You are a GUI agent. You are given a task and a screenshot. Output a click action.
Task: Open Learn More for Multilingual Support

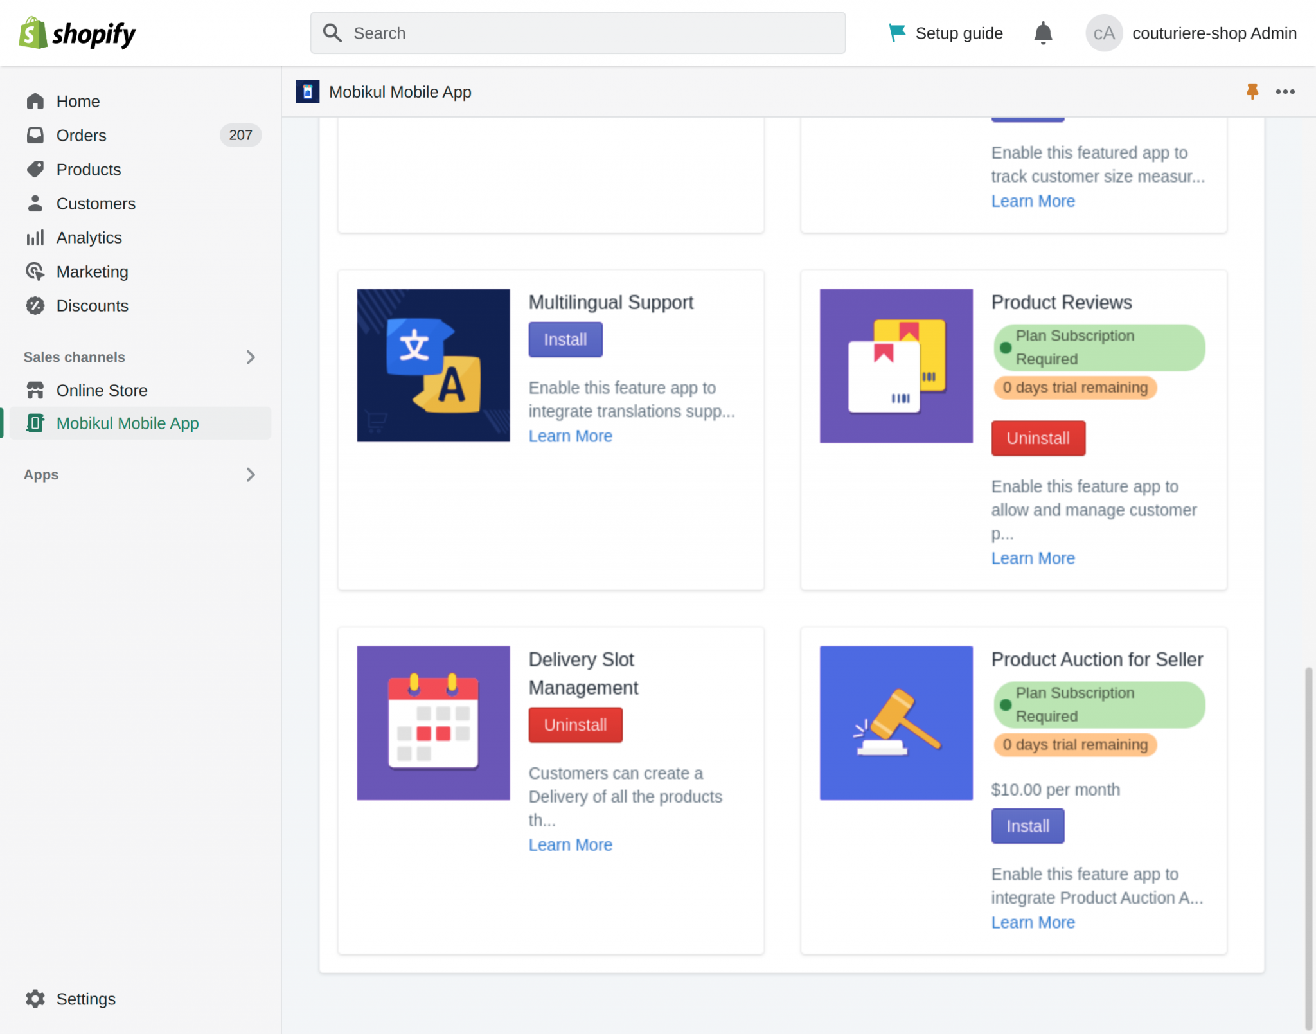pos(571,436)
